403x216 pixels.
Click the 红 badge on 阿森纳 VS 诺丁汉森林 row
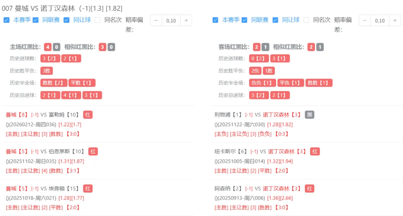pyautogui.click(x=310, y=188)
